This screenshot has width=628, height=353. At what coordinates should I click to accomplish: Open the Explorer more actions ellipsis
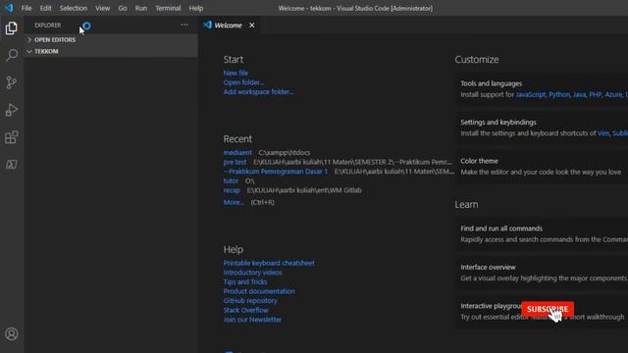pos(184,25)
